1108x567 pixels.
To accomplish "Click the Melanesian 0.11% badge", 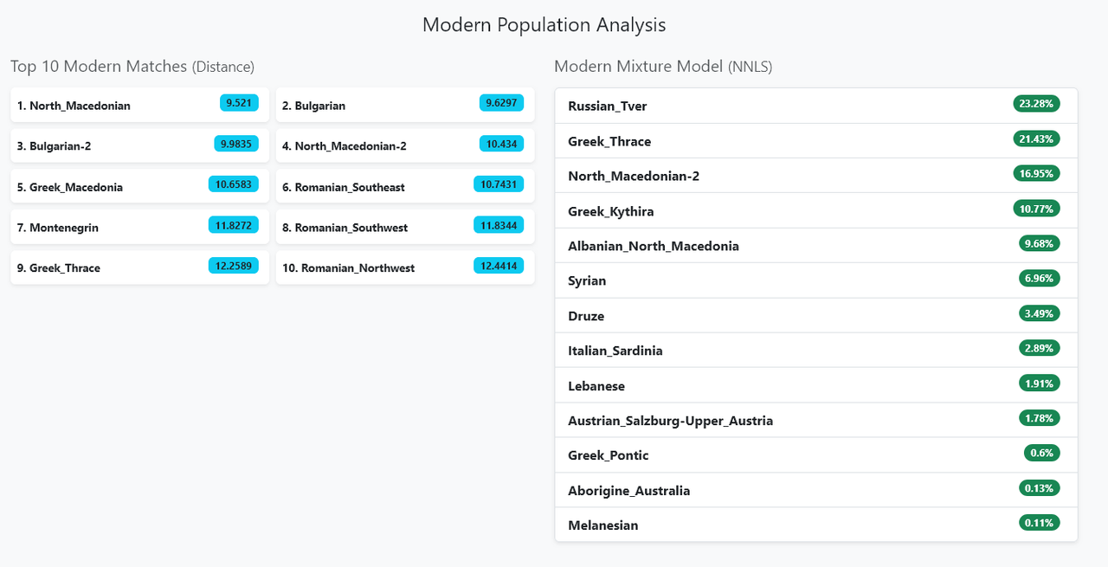I will point(1039,523).
